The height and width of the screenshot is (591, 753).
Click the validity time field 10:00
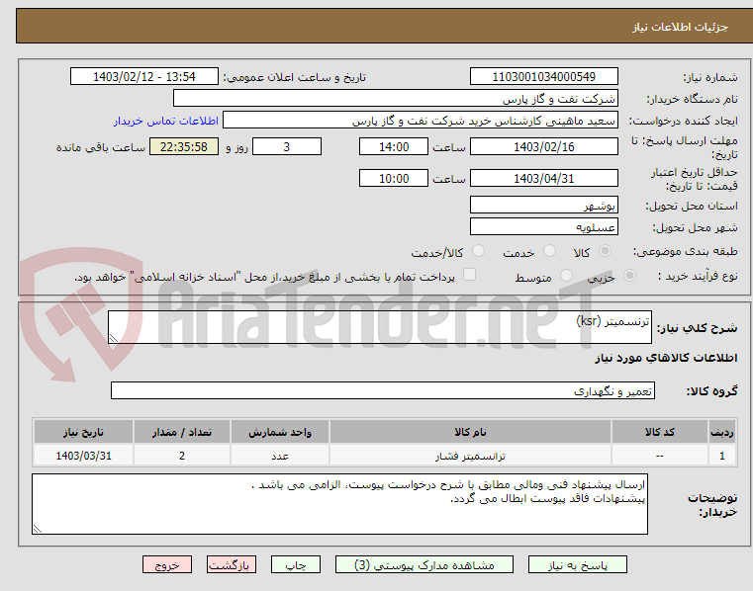point(394,178)
